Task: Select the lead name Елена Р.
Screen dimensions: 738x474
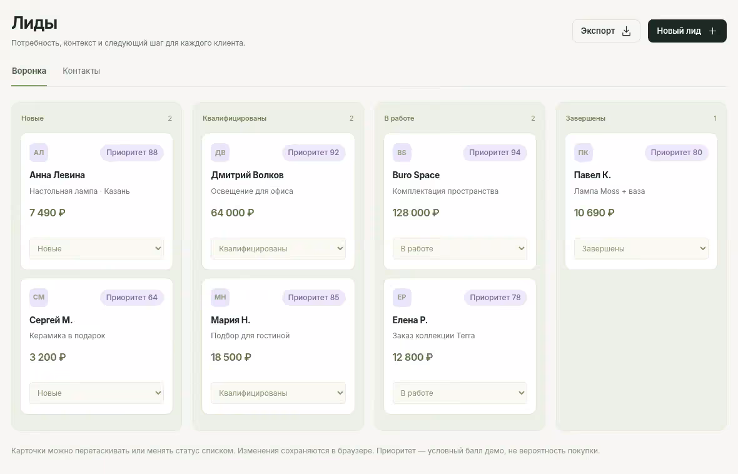Action: click(410, 320)
